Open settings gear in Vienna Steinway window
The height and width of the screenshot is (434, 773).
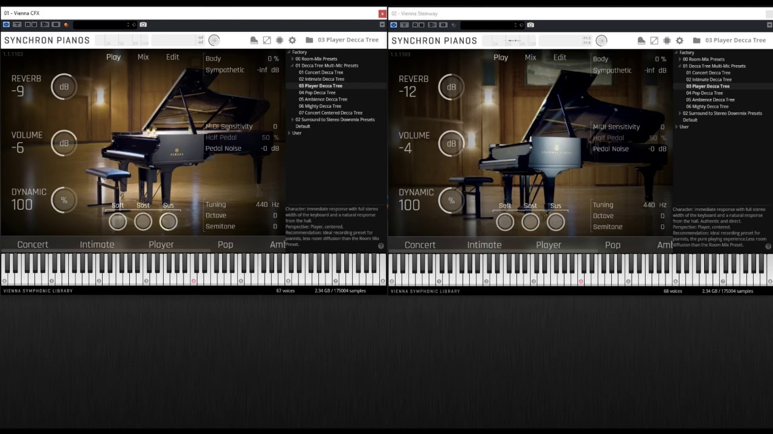point(679,40)
